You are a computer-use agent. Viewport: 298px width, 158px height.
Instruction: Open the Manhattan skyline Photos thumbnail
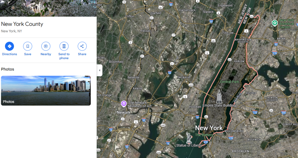coord(46,90)
